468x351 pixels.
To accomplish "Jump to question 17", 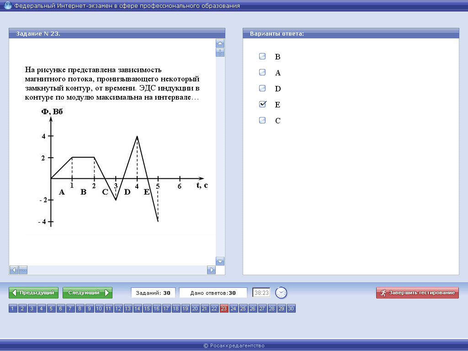I will click(x=166, y=308).
